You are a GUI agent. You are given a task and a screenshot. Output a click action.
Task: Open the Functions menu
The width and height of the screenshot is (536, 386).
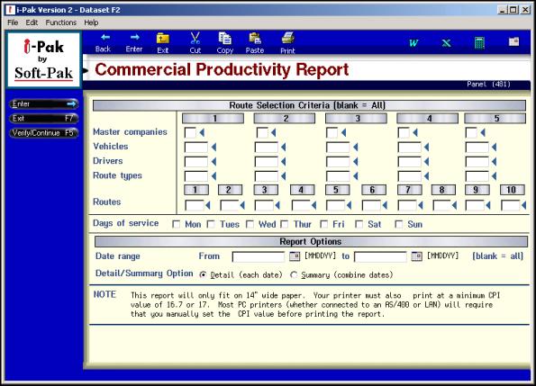tap(61, 22)
